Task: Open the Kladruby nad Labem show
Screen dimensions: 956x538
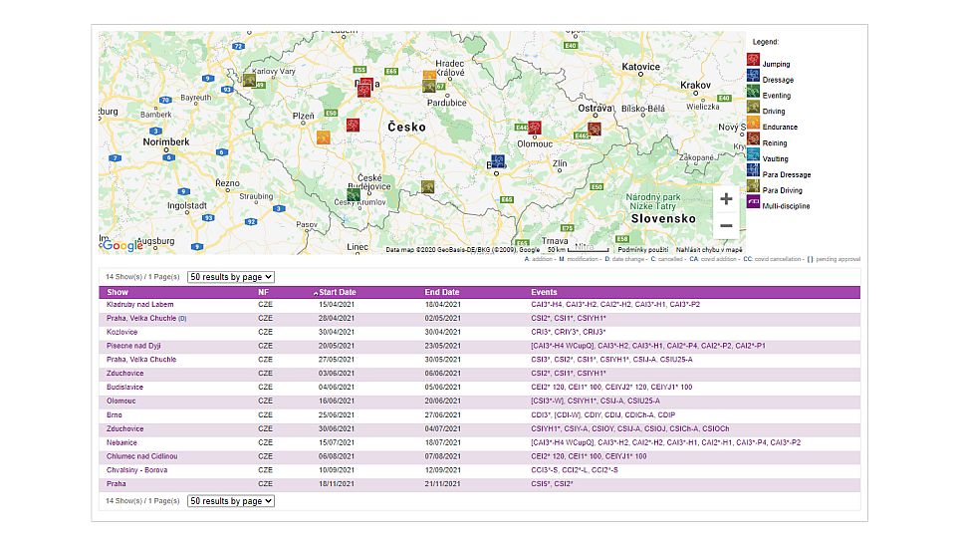Action: point(140,305)
